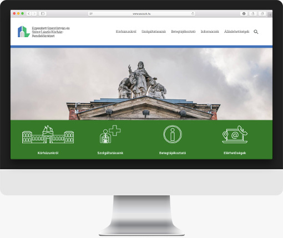Show all tabs with the tabs button
Image resolution: width=283 pixels, height=238 pixels.
coord(262,14)
